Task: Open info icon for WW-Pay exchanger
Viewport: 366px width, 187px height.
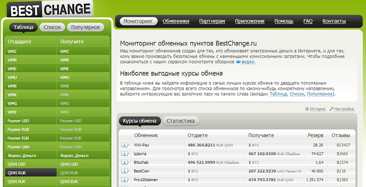Action: click(125, 145)
